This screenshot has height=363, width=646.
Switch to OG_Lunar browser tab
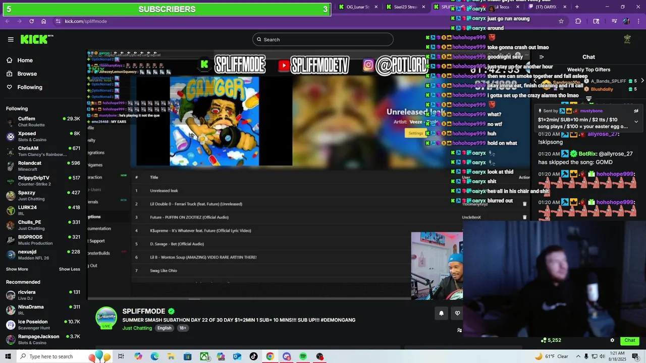click(x=358, y=7)
